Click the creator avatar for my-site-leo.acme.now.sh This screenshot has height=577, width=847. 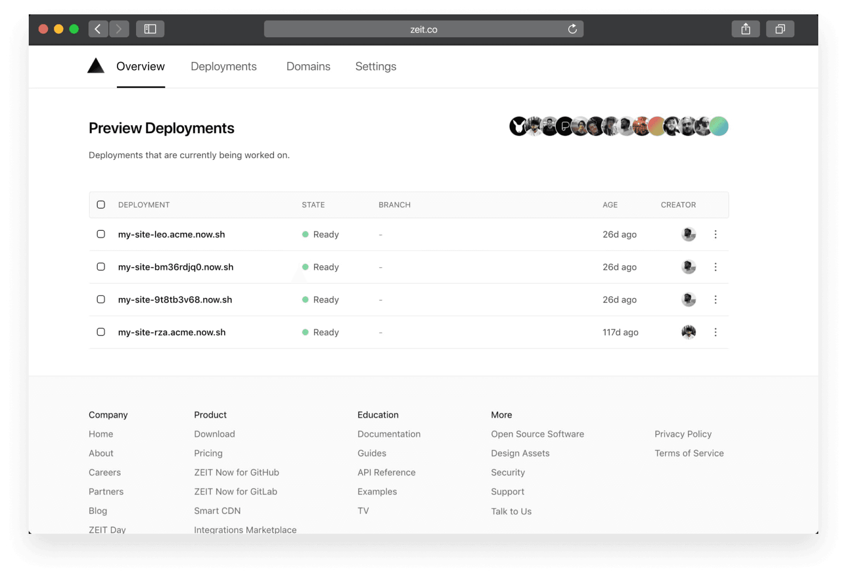click(x=688, y=234)
